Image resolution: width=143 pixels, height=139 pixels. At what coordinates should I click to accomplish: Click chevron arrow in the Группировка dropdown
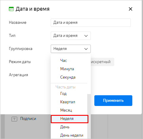tap(86, 49)
